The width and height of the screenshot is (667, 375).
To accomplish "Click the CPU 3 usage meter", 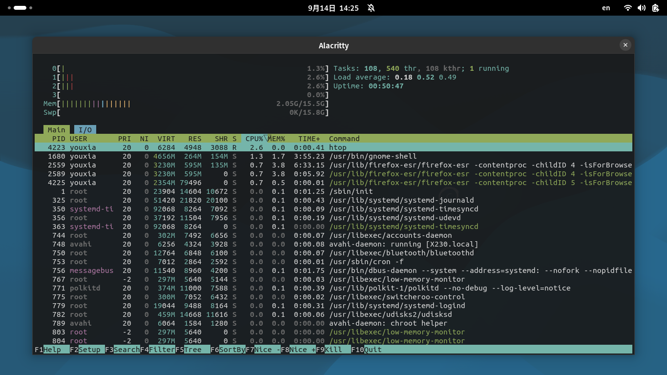I will pyautogui.click(x=190, y=95).
